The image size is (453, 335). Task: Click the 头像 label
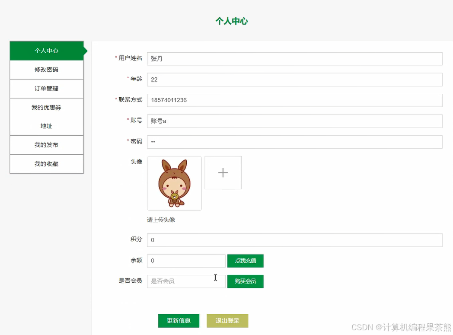136,162
